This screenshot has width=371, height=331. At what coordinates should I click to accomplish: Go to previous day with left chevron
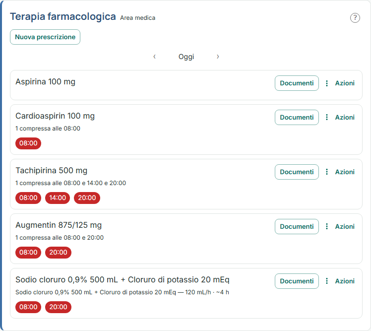point(155,57)
